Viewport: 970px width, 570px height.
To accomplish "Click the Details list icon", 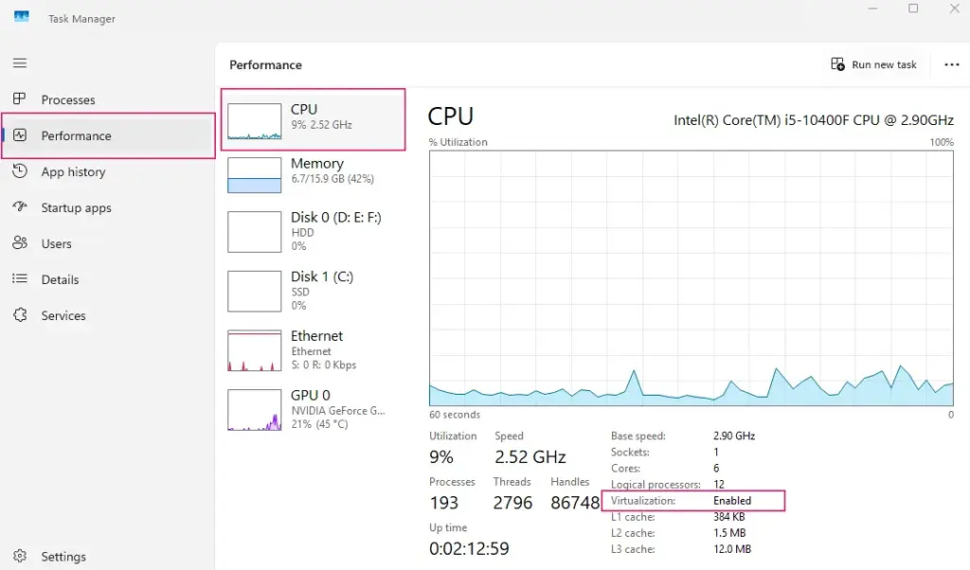I will tap(20, 279).
